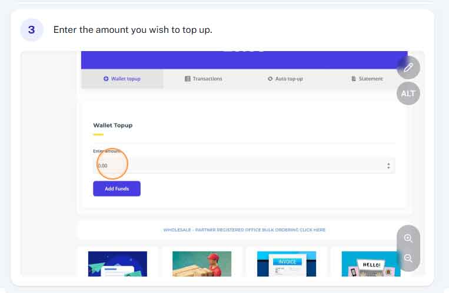The image size is (449, 293).
Task: Open the Auto top-up tab
Action: click(x=285, y=79)
